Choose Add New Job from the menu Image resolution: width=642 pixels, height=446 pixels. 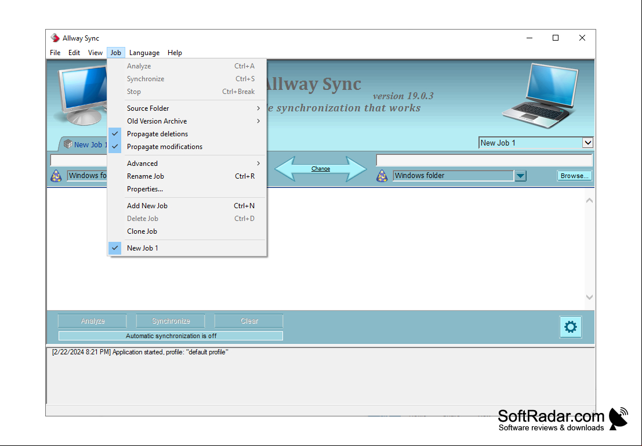coord(187,206)
